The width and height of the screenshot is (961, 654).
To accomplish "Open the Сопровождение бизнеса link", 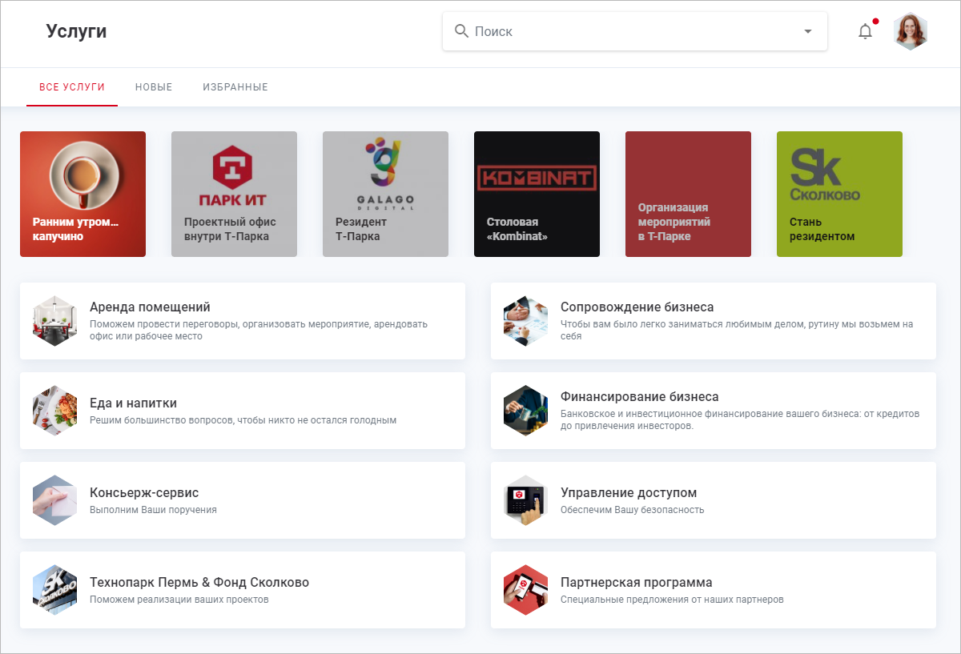I will coord(637,307).
